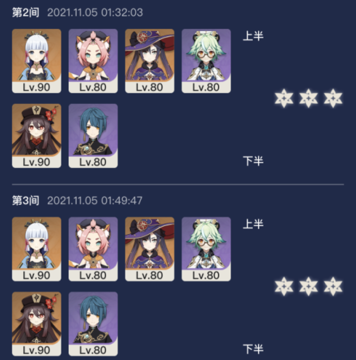The width and height of the screenshot is (356, 360).
Task: Click the 第2间 chamber heading
Action: [x=26, y=12]
